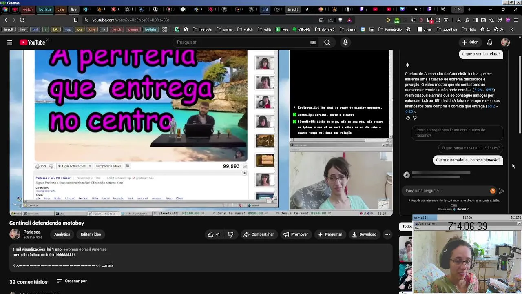
Task: Click the share-page icon in the address bar
Action: [331, 20]
